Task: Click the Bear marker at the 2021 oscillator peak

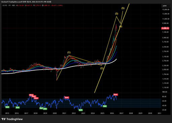Action: click(67, 97)
